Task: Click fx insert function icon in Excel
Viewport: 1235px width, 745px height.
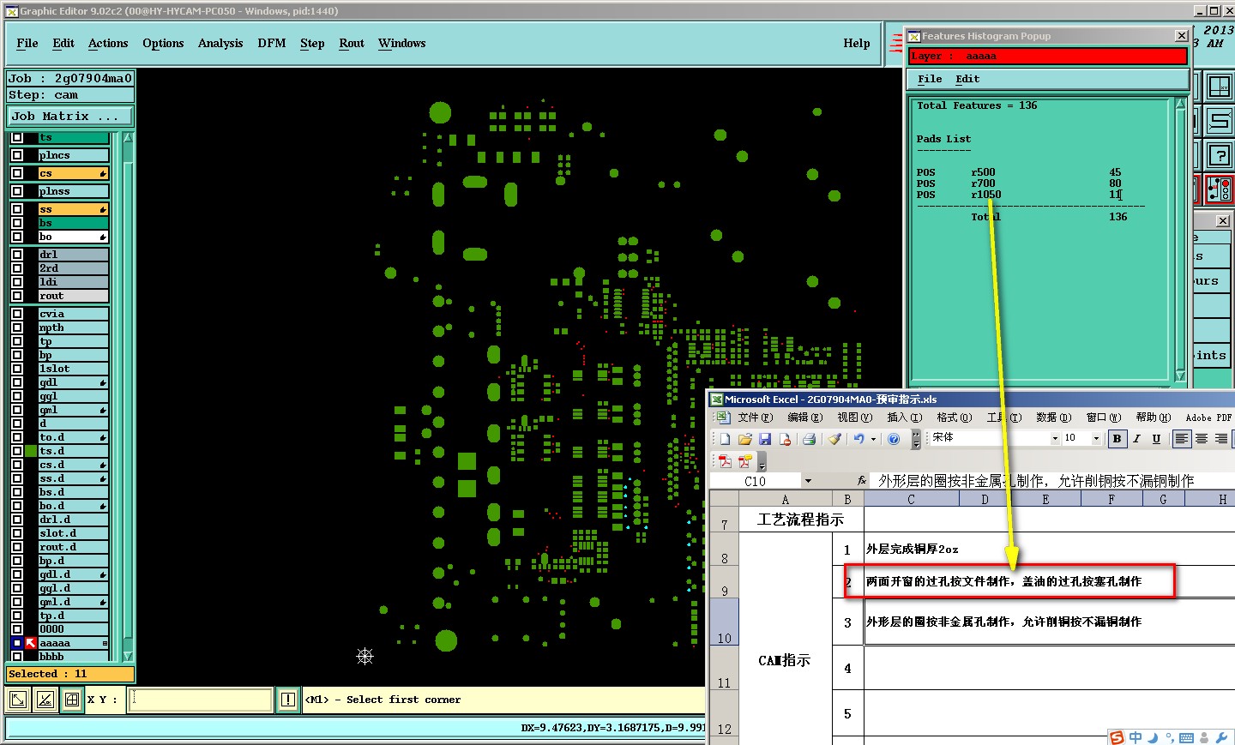Action: pyautogui.click(x=862, y=481)
